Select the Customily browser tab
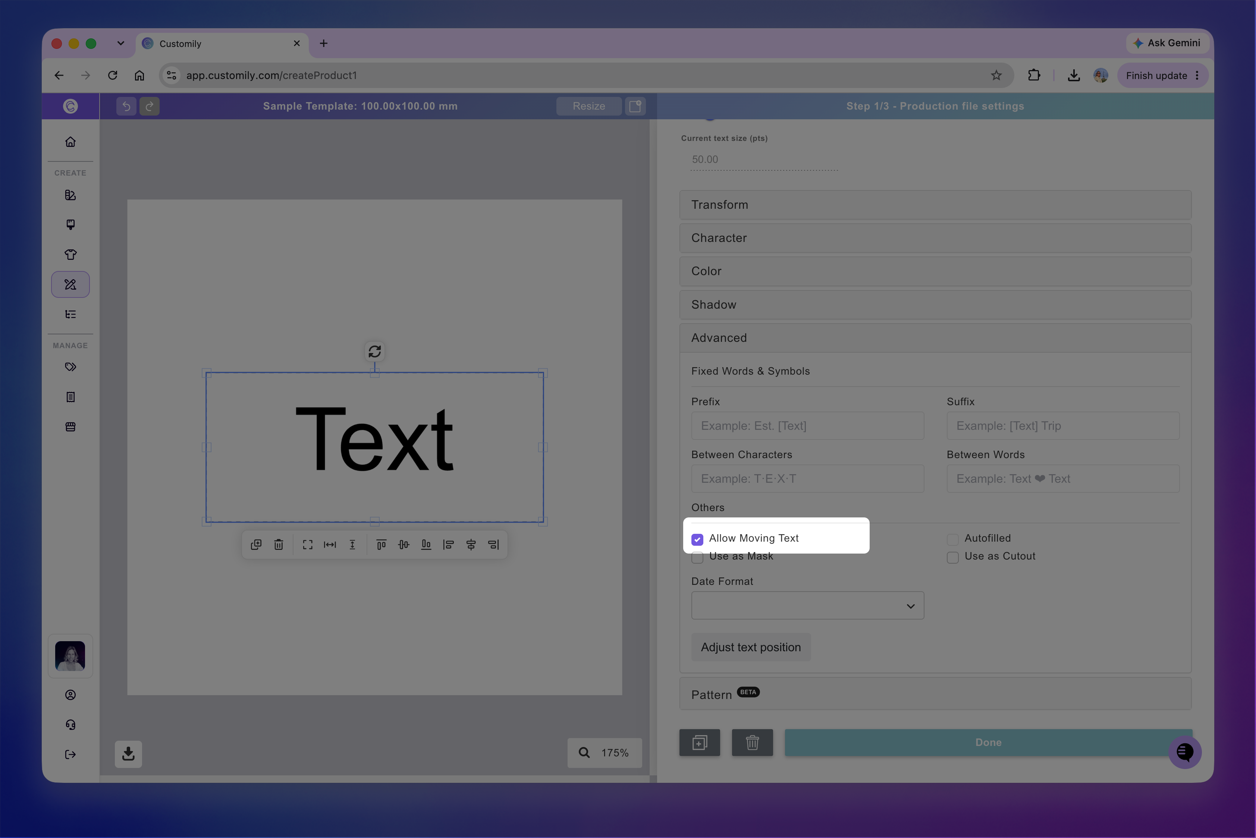The height and width of the screenshot is (838, 1256). (222, 44)
